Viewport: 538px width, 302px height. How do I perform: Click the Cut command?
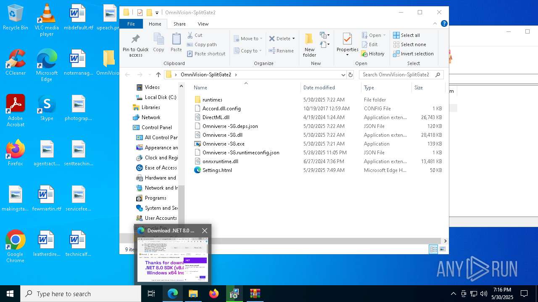(x=195, y=35)
